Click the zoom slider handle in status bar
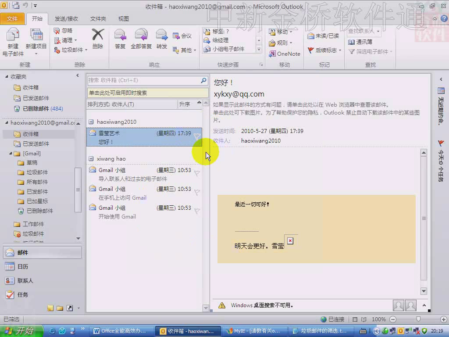 click(x=418, y=319)
